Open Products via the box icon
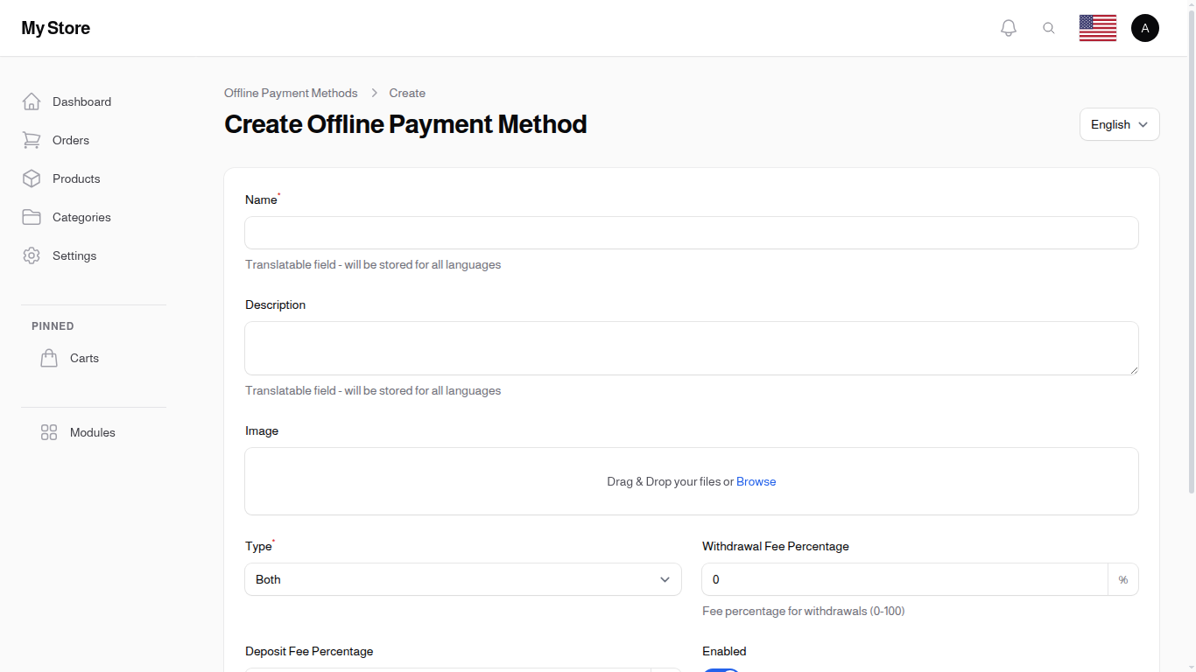The width and height of the screenshot is (1196, 672). [x=32, y=178]
